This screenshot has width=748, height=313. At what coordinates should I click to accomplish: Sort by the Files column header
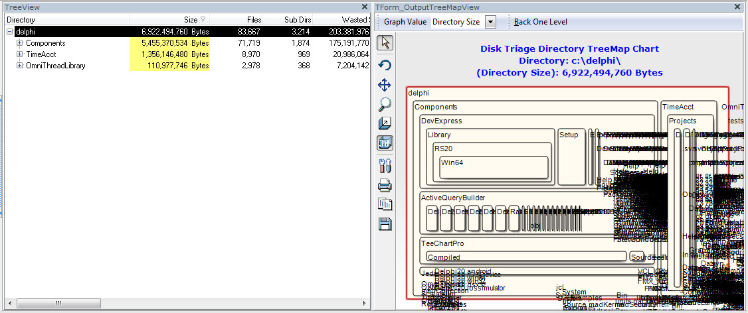pos(236,19)
